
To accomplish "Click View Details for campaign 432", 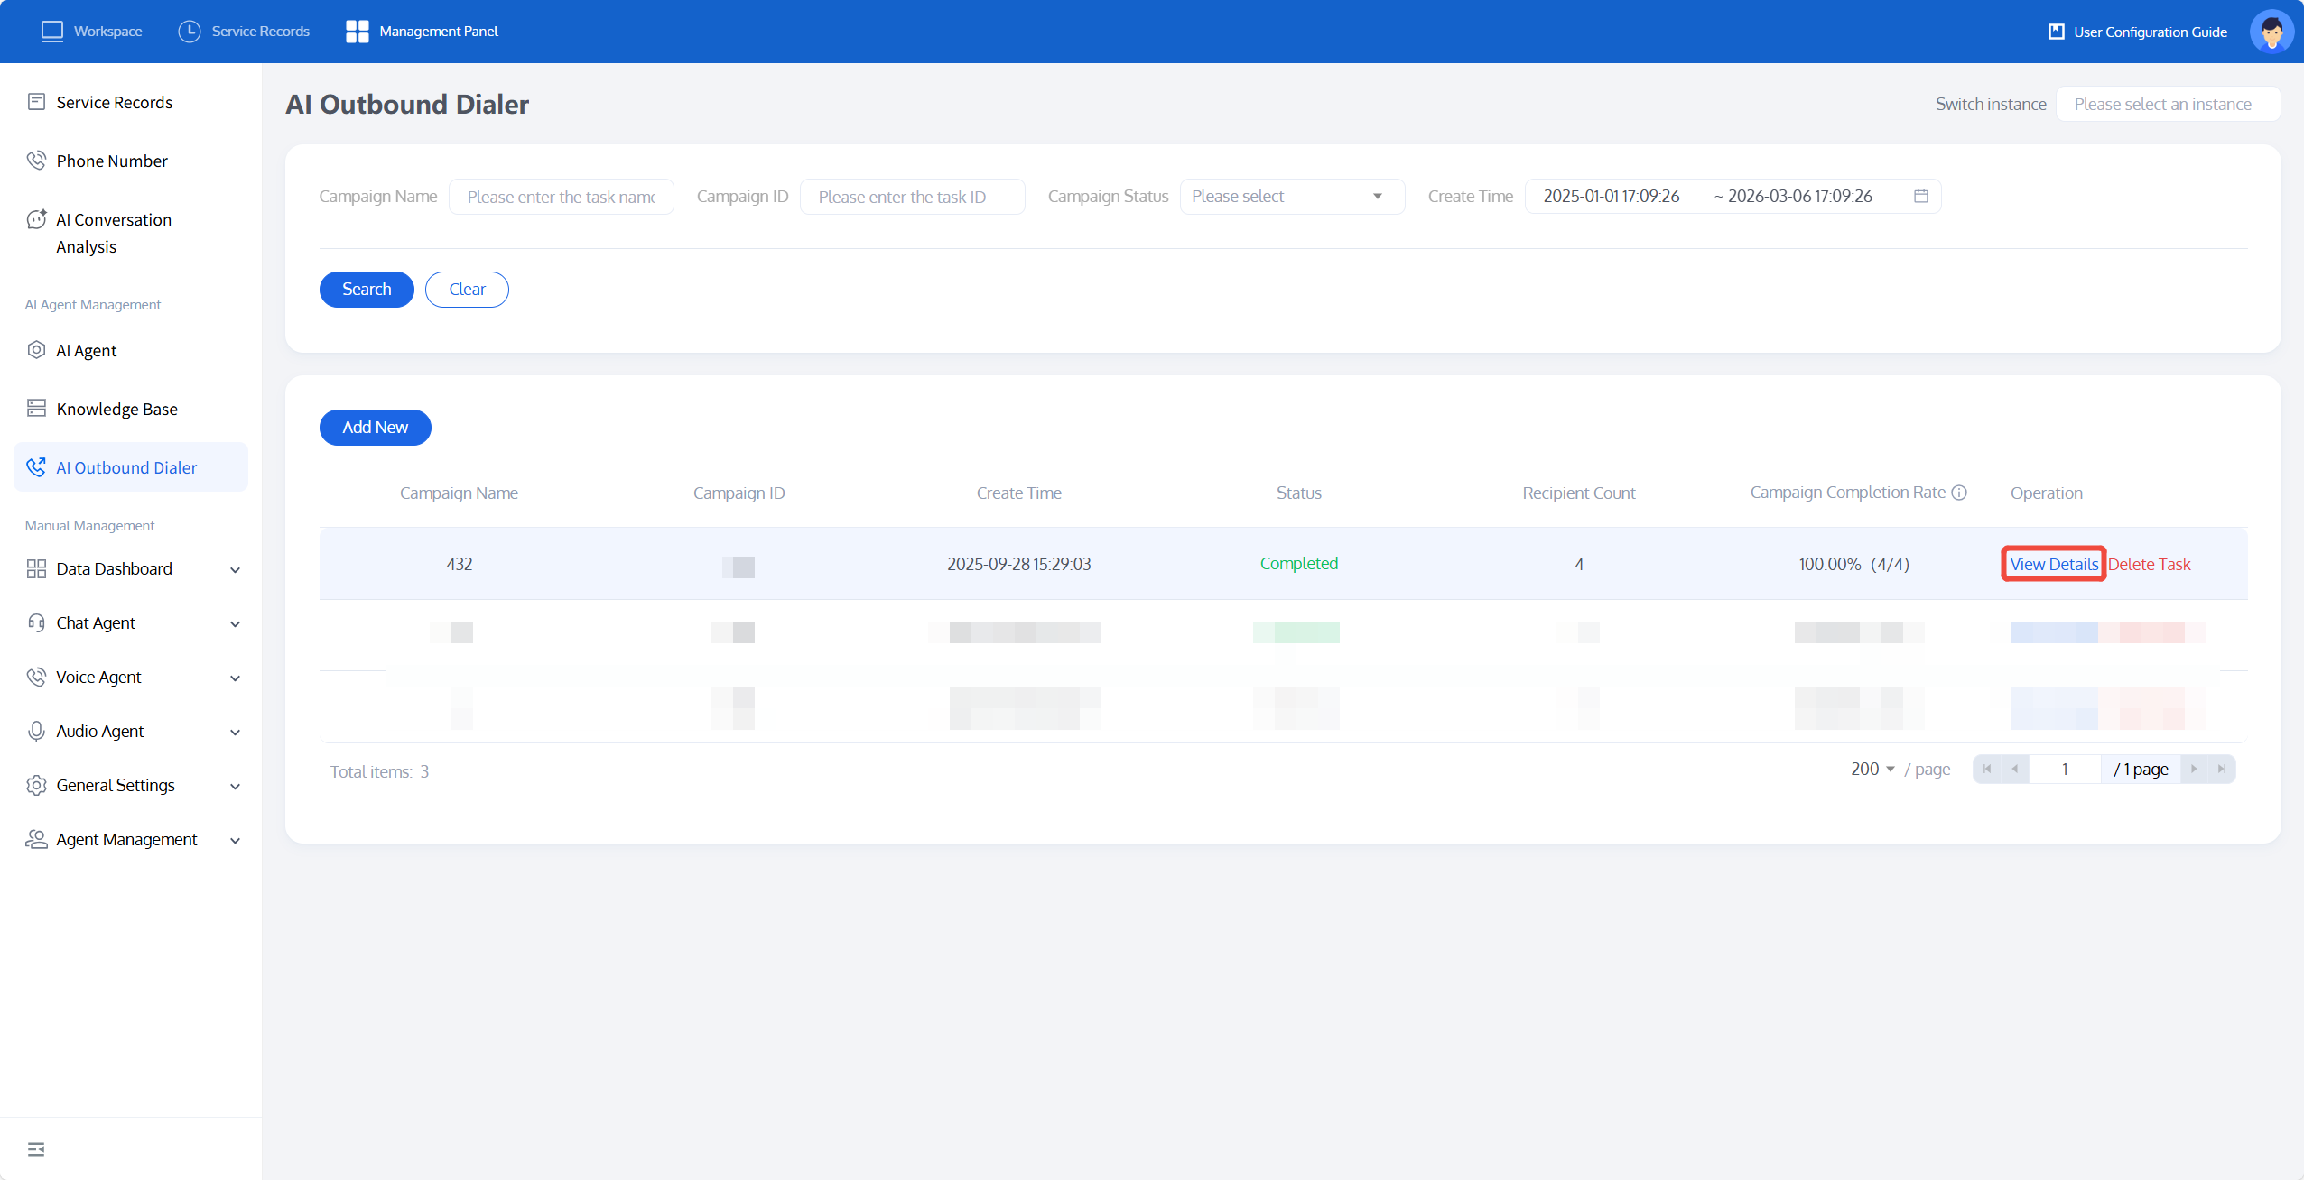I will pos(2054,564).
